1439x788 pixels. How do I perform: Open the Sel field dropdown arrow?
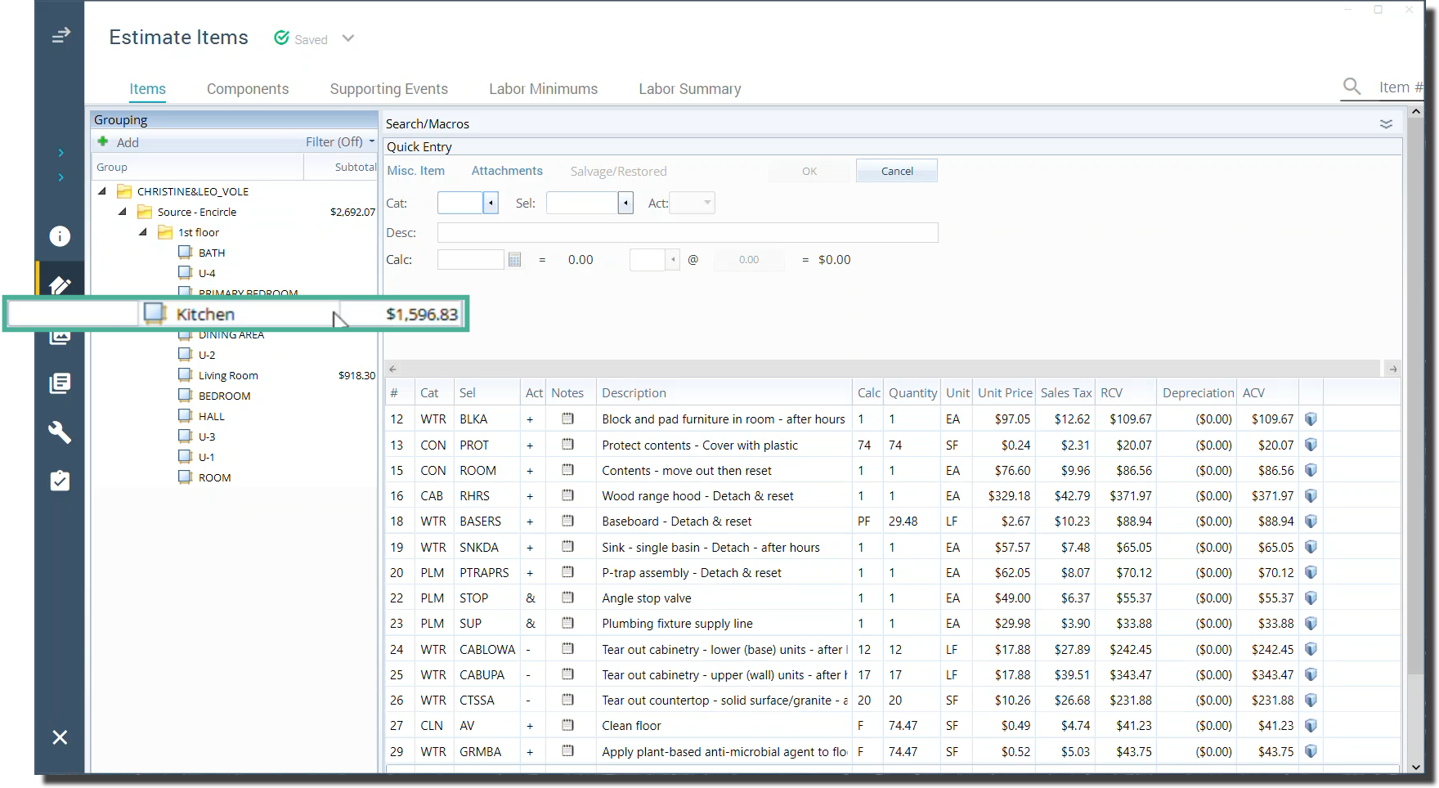point(625,203)
